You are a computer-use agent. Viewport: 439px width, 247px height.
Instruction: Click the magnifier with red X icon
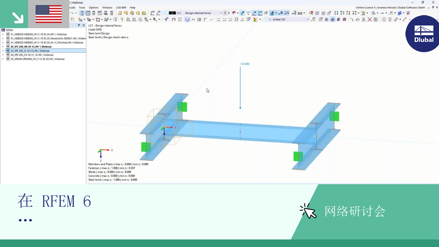click(311, 13)
